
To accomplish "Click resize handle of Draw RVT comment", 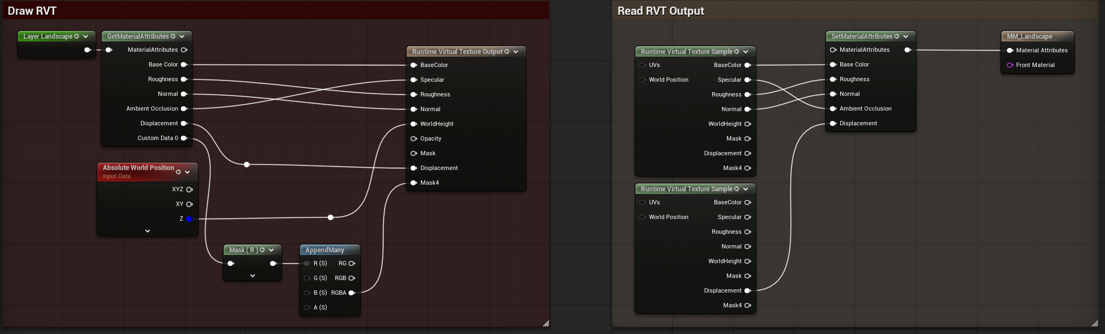I will click(x=546, y=323).
